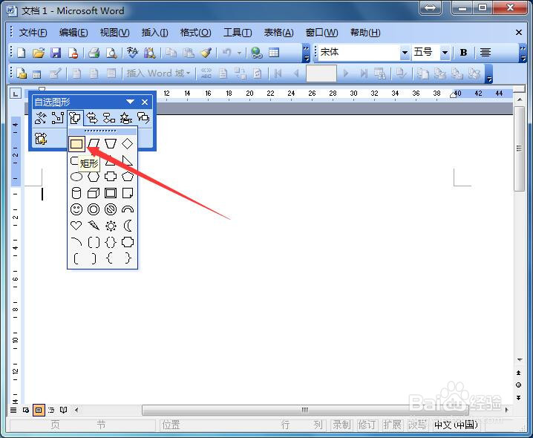Select the Rectangle shape
The image size is (533, 438).
[x=76, y=144]
